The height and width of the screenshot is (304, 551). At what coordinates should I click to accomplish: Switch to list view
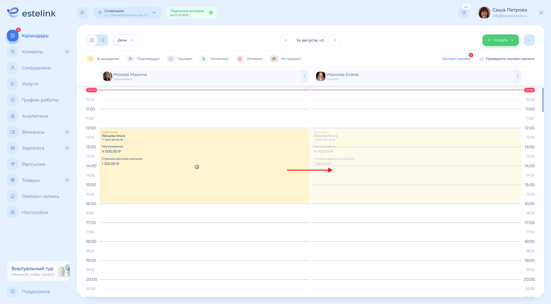[103, 40]
